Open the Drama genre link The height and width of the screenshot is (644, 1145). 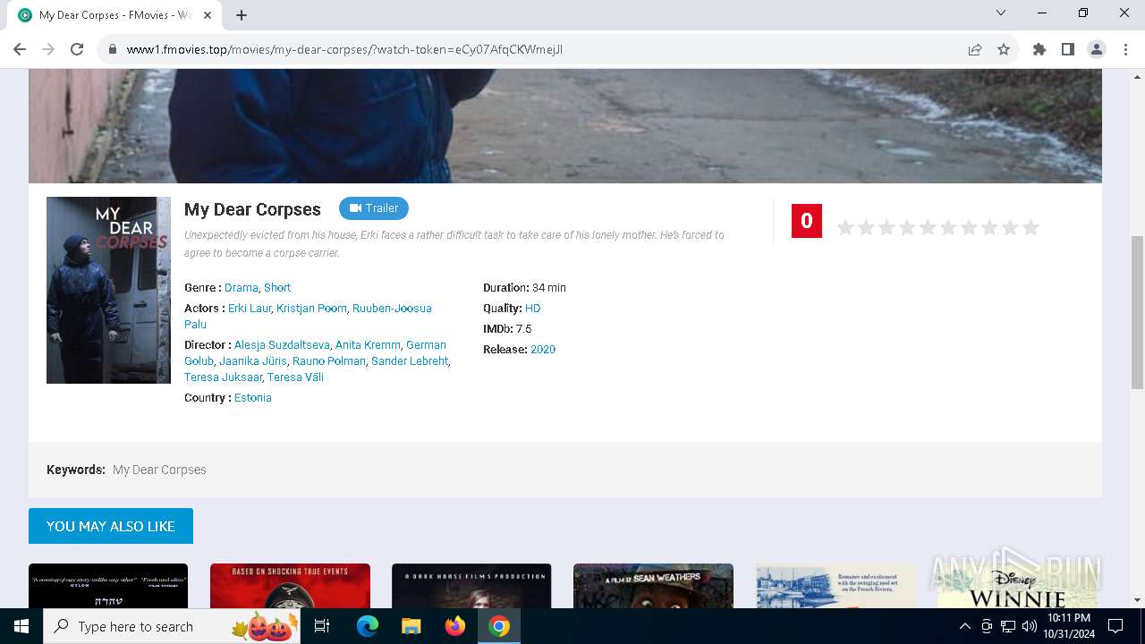pyautogui.click(x=242, y=288)
